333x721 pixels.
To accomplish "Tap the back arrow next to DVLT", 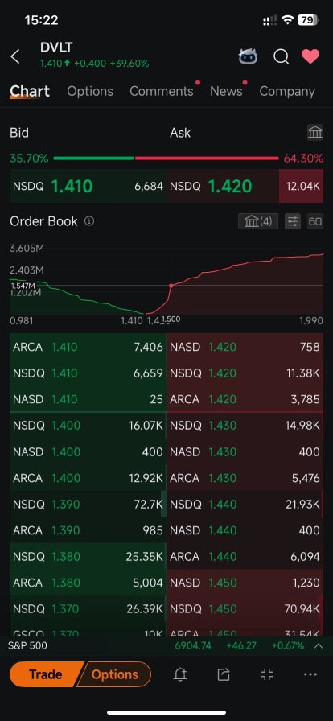I will pos(15,57).
